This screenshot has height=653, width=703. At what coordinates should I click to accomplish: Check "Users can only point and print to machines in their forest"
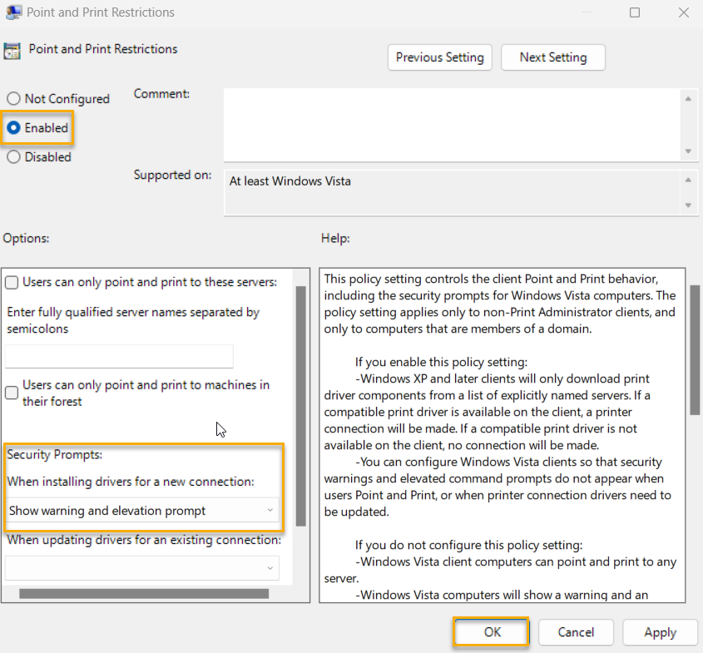coord(12,392)
